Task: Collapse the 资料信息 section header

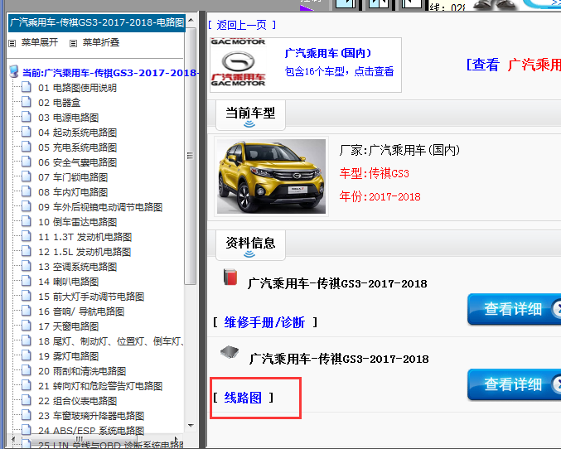Action: [250, 245]
